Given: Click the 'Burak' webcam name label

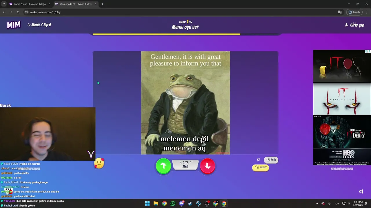Looking at the screenshot, I should [5, 105].
